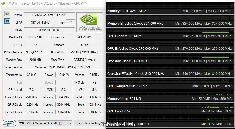Click the Shaders value 1152 cc

pyautogui.click(x=84, y=45)
